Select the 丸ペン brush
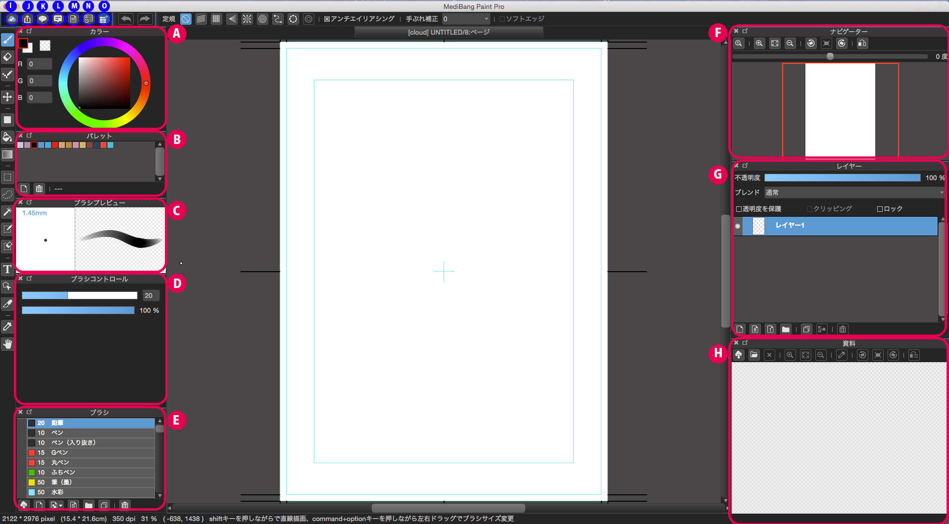949x524 pixels. point(91,463)
